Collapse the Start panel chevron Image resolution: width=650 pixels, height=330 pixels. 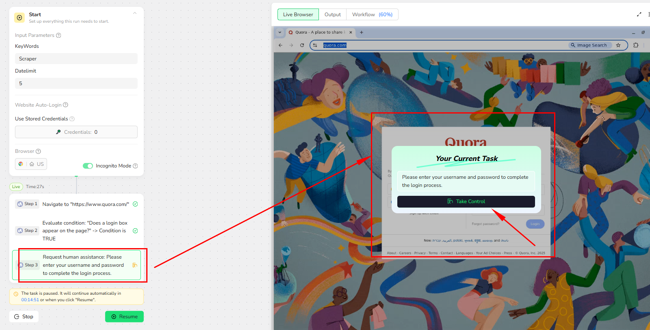135,13
